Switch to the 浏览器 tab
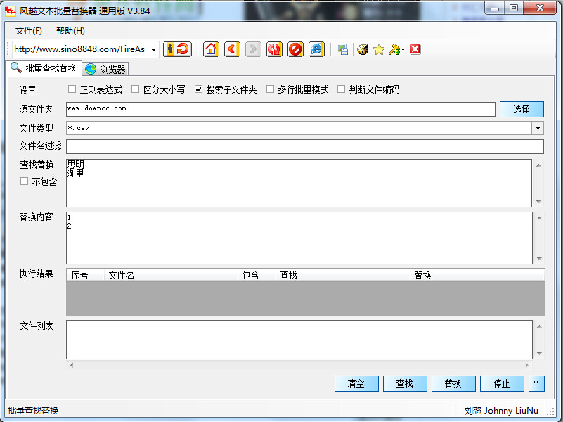This screenshot has width=563, height=422. click(106, 69)
